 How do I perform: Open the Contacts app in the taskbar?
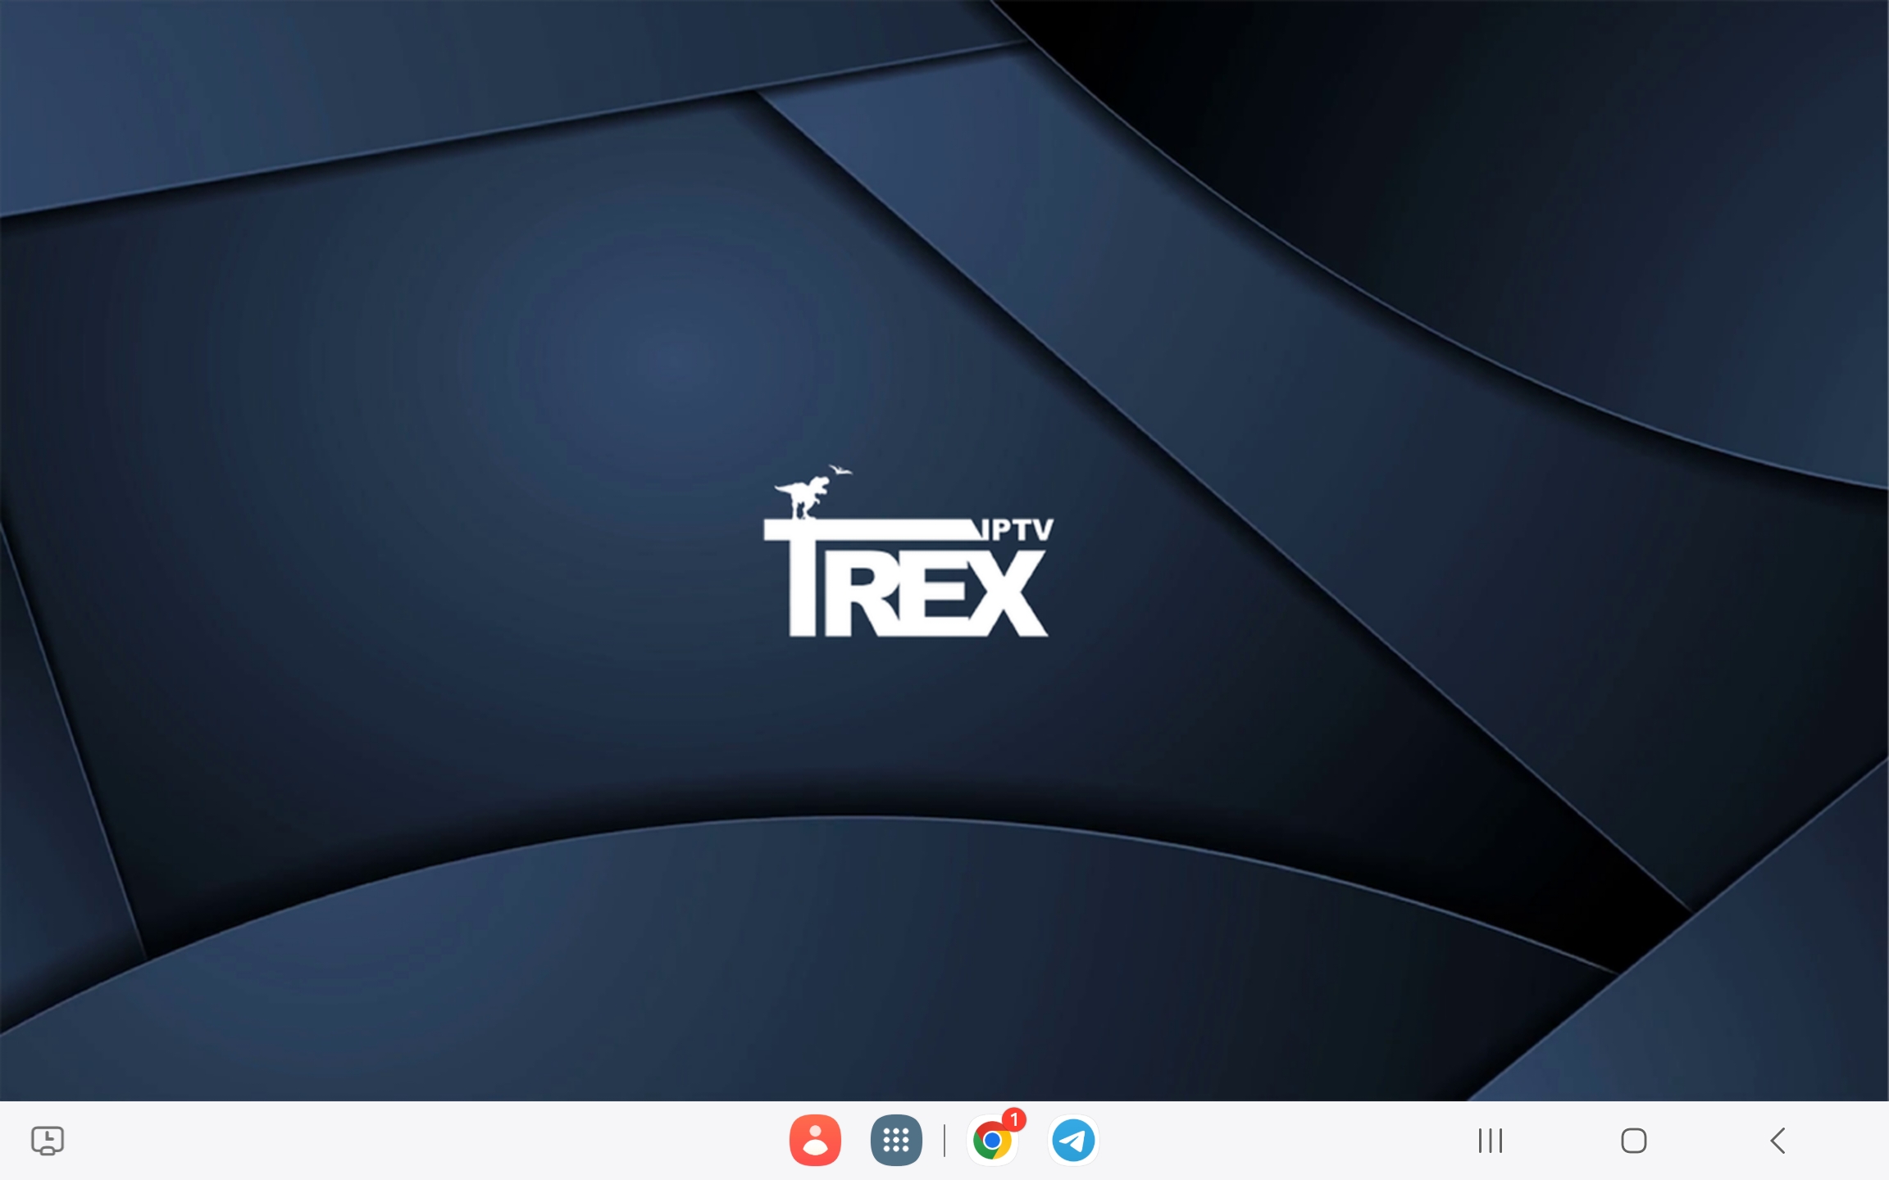coord(815,1140)
